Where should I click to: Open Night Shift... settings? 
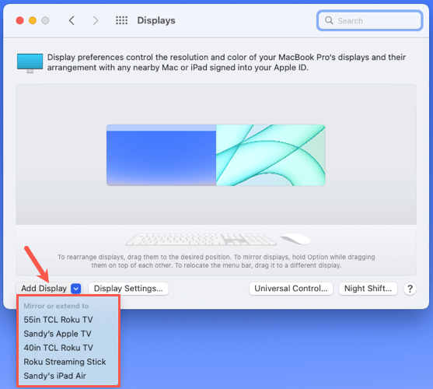point(368,289)
